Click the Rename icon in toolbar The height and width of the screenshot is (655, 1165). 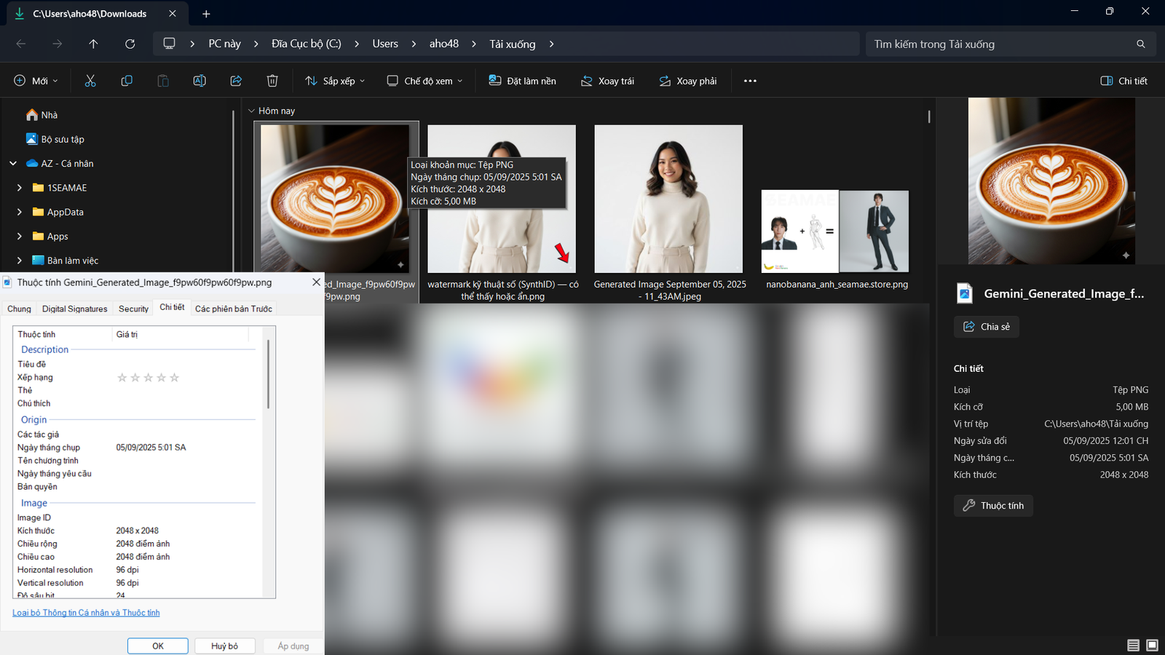(x=200, y=81)
